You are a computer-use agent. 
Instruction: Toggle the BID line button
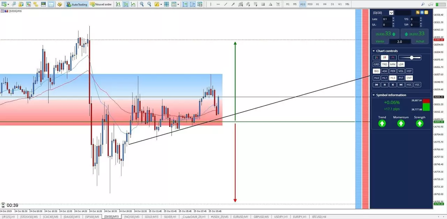[x=376, y=71]
